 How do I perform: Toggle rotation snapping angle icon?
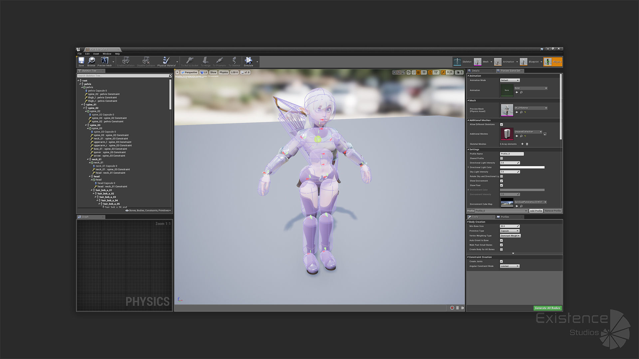tap(430, 72)
